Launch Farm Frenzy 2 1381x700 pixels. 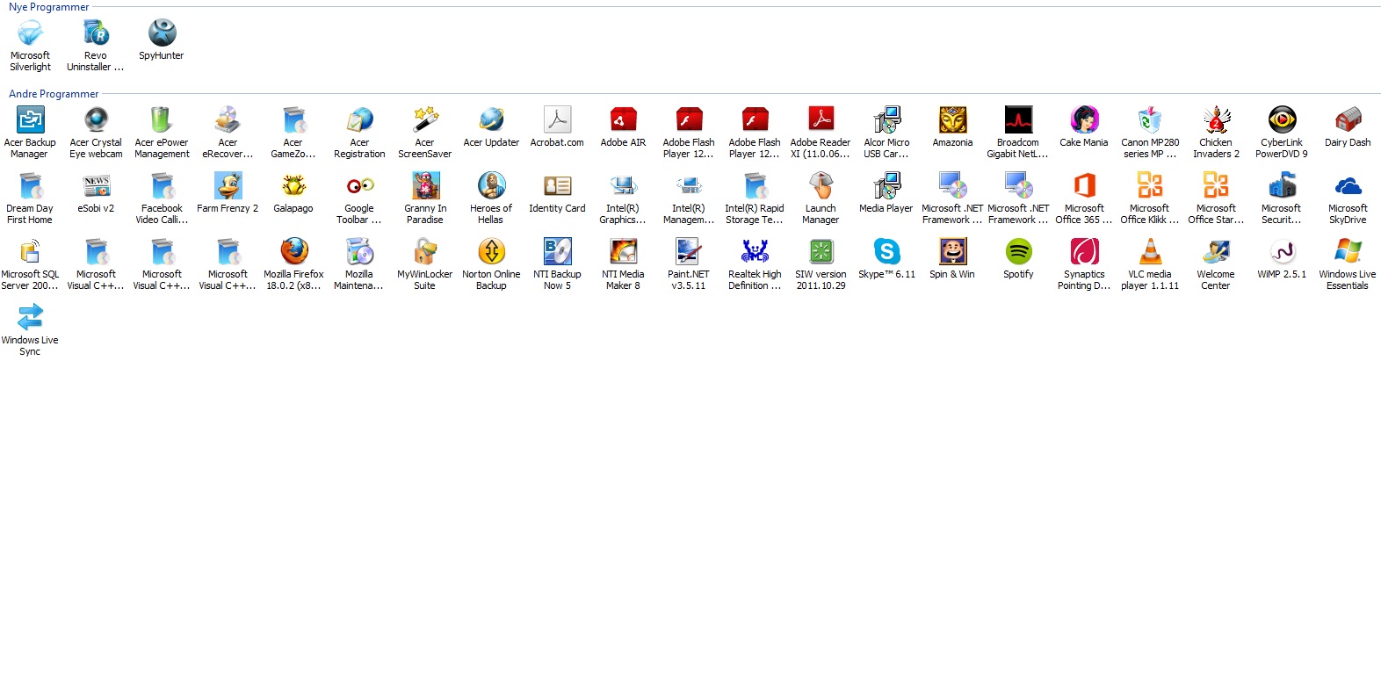pos(228,185)
